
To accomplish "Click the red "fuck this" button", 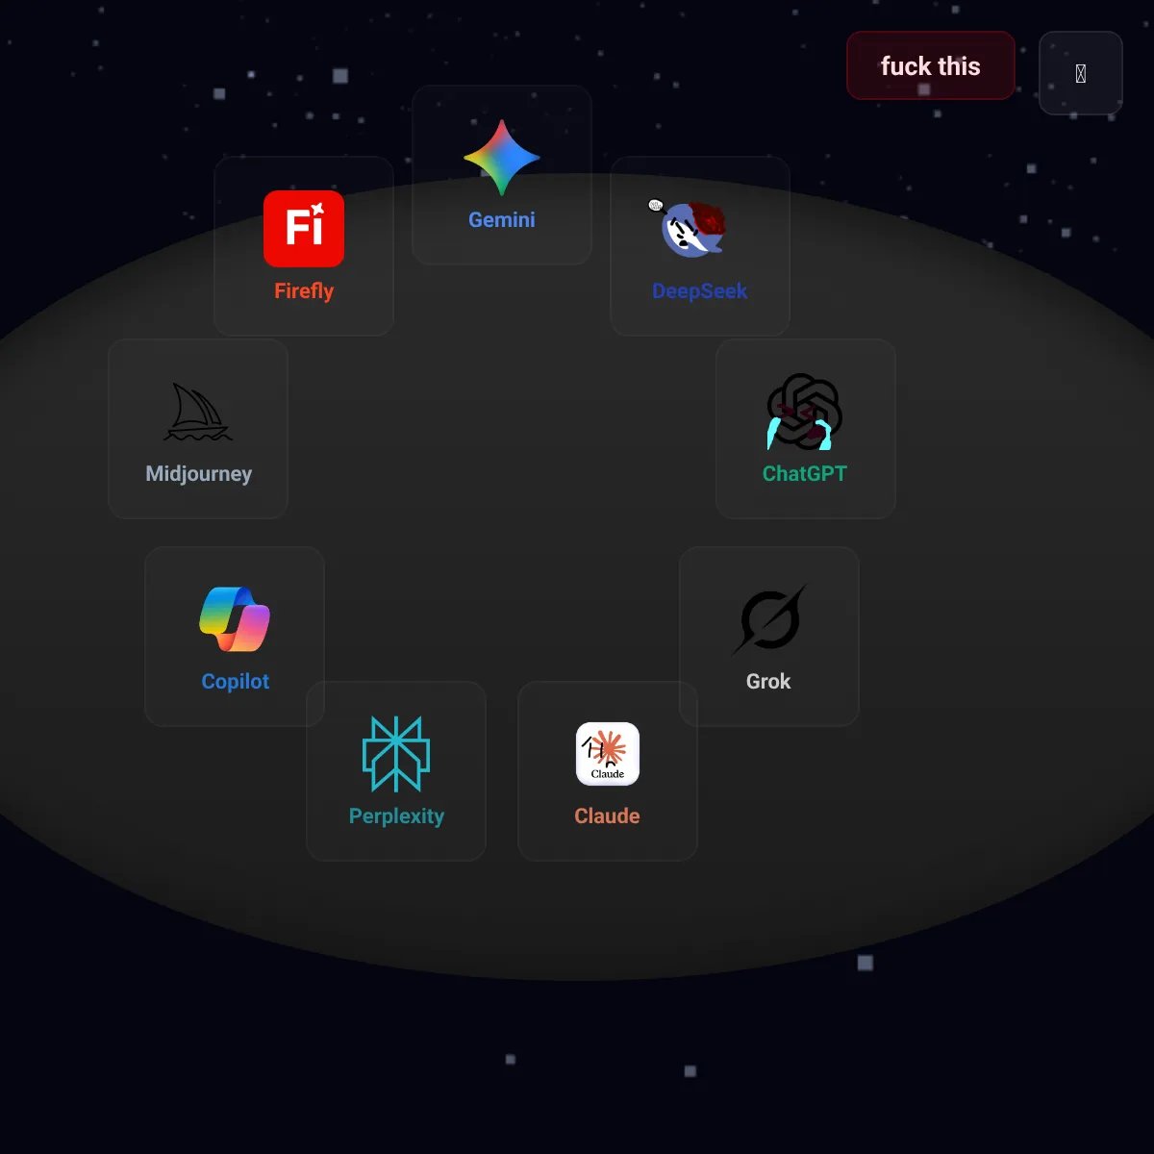I will (931, 65).
